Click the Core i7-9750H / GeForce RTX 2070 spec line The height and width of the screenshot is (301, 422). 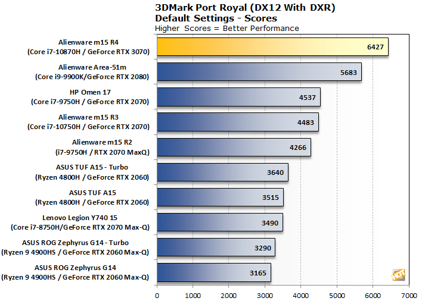click(x=90, y=102)
